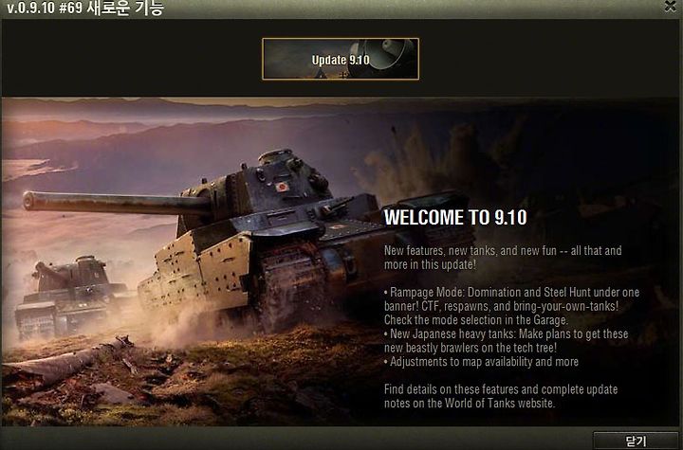Click the commander cupola atop the large turret
Viewport: 683px width, 450px height.
tap(276, 156)
